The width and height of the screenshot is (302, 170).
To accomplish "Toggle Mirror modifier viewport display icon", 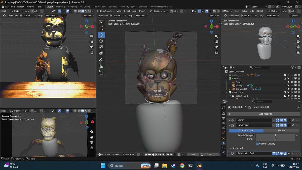I will pyautogui.click(x=281, y=120).
